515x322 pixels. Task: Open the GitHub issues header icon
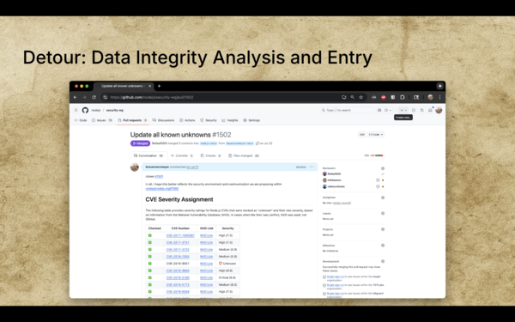[414, 110]
